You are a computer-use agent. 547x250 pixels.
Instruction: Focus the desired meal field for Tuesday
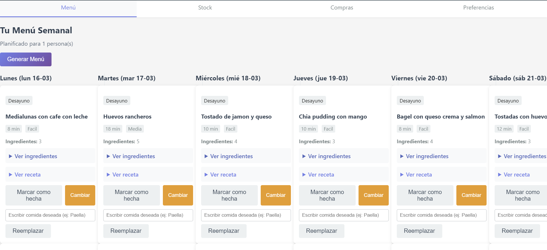coord(148,215)
